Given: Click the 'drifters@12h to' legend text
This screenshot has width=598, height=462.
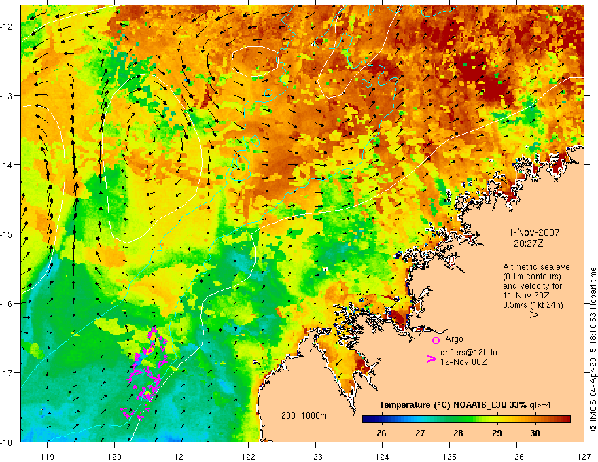Looking at the screenshot, I should click(x=469, y=353).
